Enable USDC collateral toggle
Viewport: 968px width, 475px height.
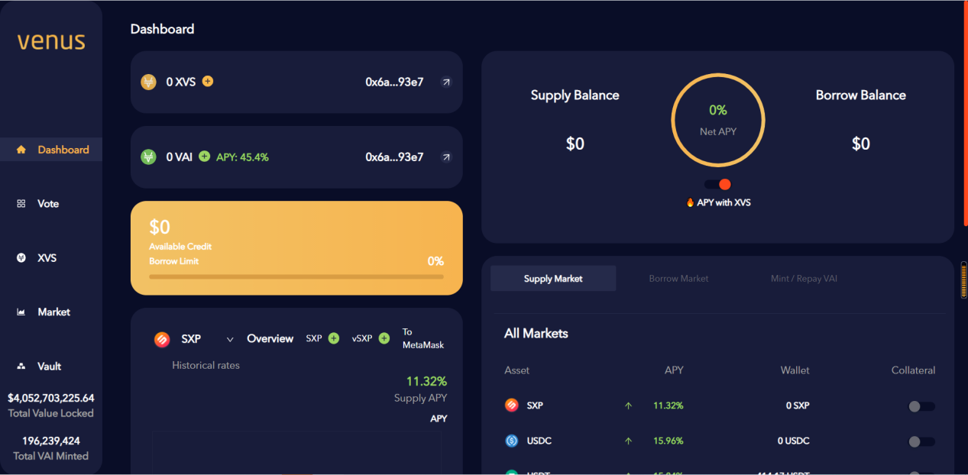tap(921, 441)
